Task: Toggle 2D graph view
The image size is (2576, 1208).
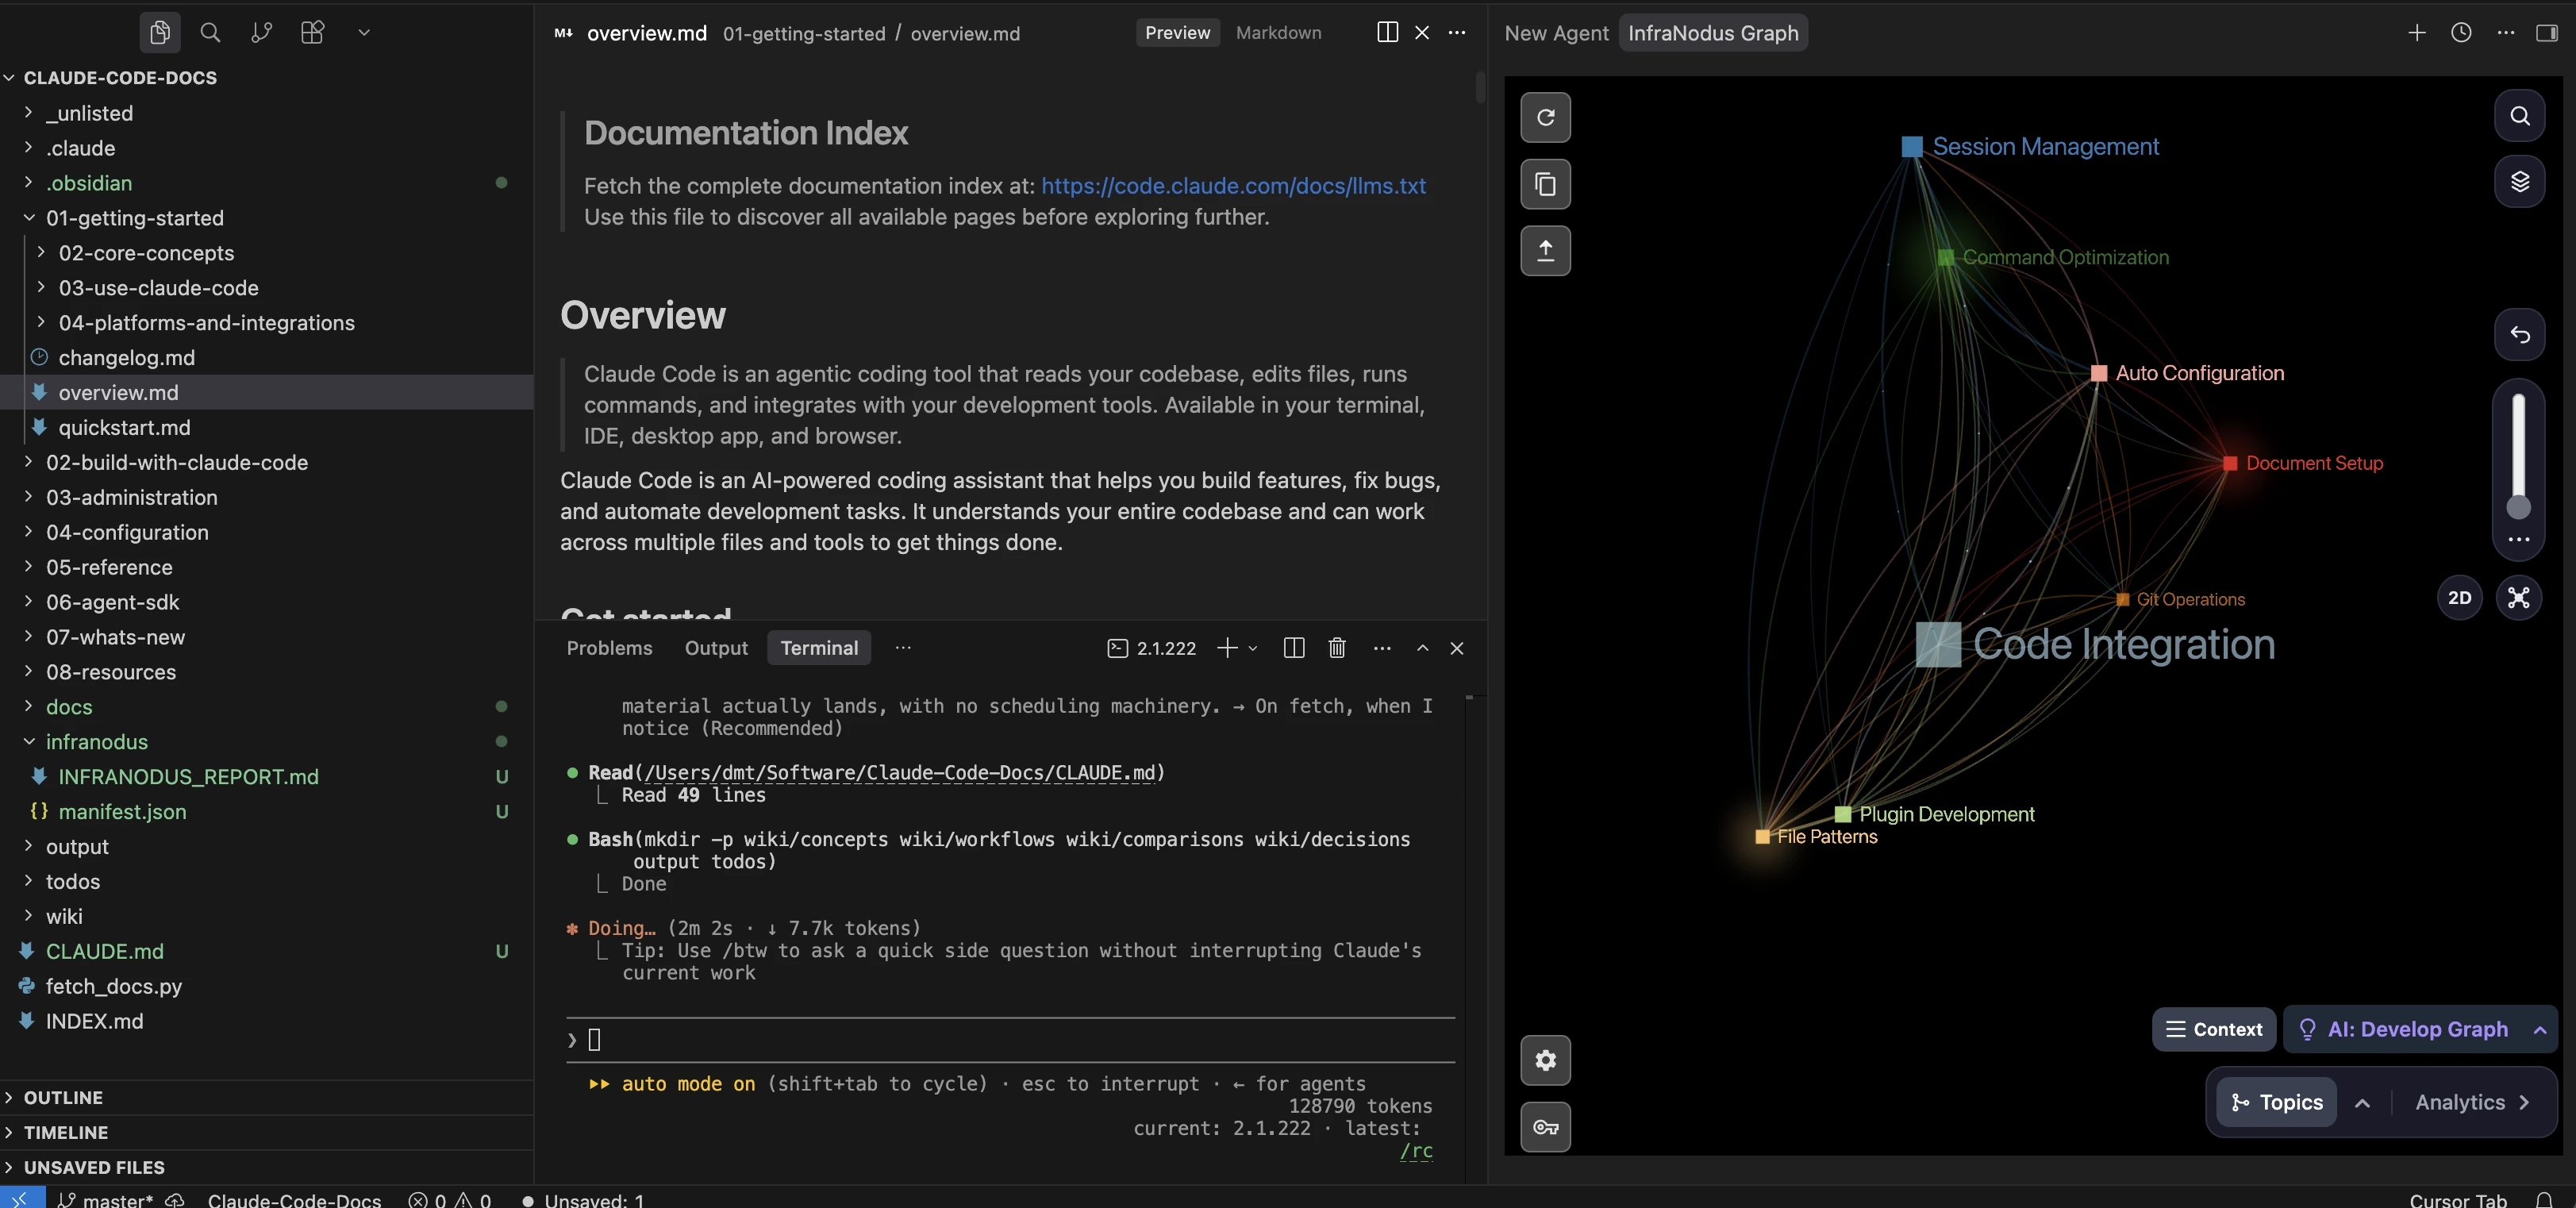Action: point(2459,598)
